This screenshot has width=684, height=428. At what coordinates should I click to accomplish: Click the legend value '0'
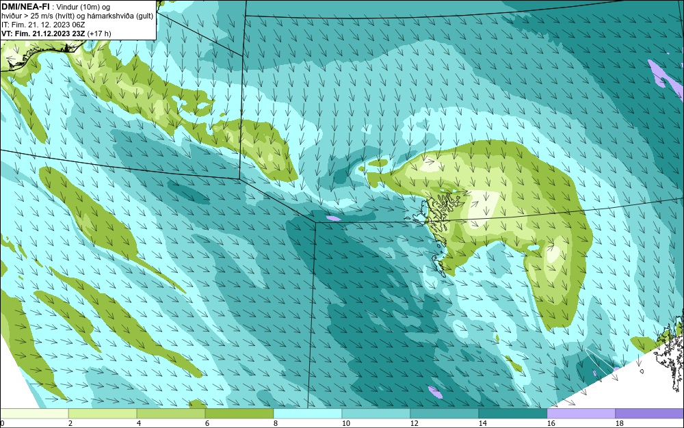click(2, 423)
